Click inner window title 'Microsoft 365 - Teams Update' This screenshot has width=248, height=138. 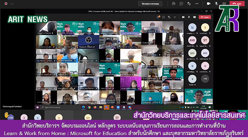coord(124,11)
